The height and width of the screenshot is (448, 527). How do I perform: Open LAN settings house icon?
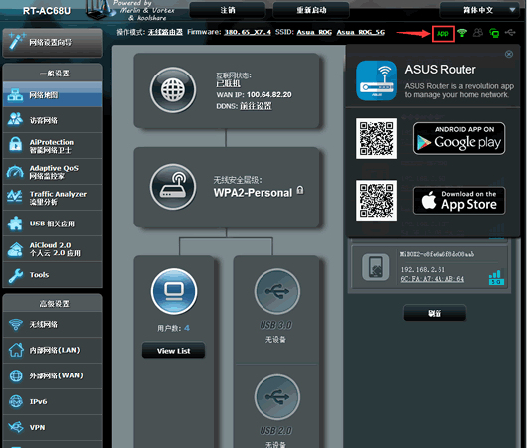[x=16, y=350]
